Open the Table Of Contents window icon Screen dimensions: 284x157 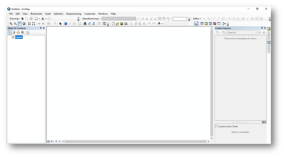(202, 23)
